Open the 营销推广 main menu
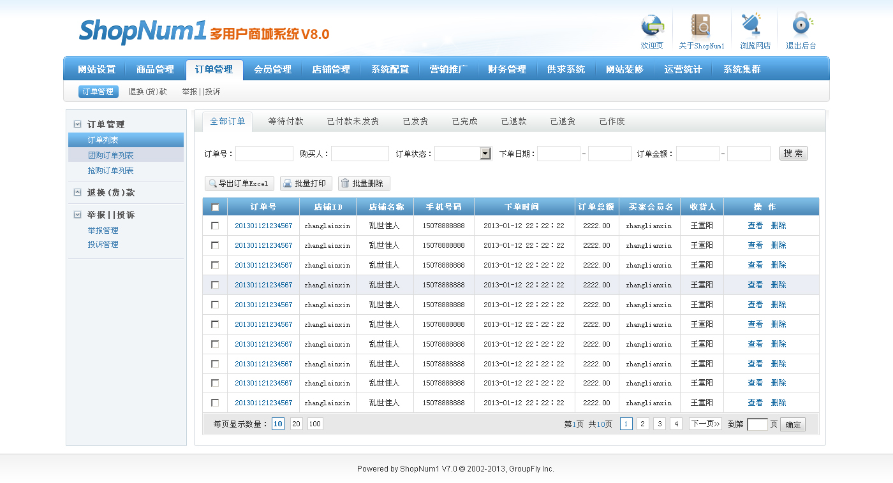Image resolution: width=893 pixels, height=483 pixels. (x=448, y=69)
